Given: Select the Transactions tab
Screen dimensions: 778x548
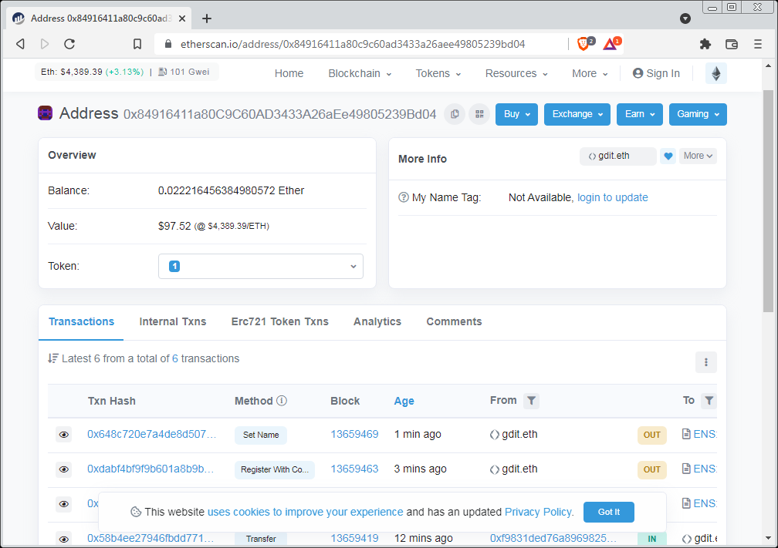Looking at the screenshot, I should click(81, 321).
